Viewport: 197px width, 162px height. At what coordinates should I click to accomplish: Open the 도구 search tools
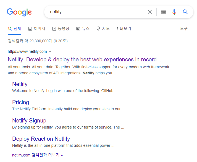click(183, 29)
